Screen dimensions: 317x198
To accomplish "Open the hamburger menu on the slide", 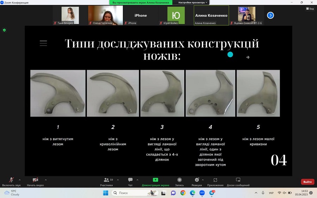I will [x=43, y=43].
